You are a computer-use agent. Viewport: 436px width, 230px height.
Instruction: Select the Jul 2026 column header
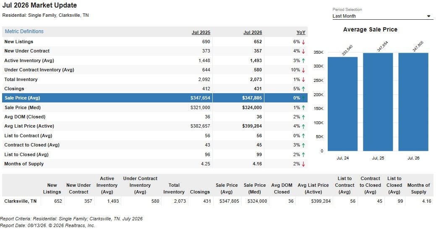click(x=253, y=33)
